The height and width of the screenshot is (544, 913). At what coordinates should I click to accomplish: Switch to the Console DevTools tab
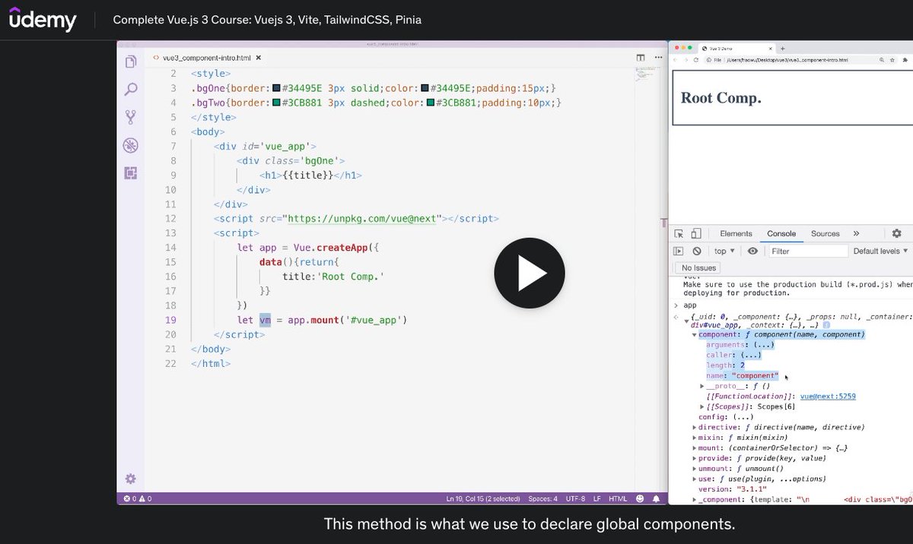pyautogui.click(x=781, y=234)
